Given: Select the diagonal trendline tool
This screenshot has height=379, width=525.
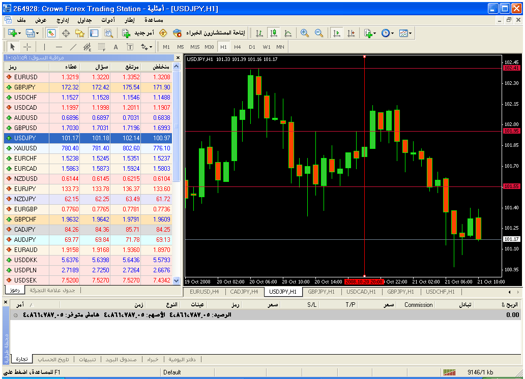Looking at the screenshot, I should pos(73,47).
